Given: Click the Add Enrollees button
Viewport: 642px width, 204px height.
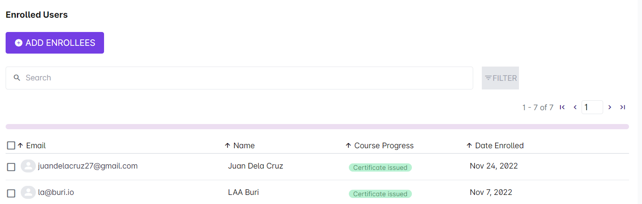Looking at the screenshot, I should [x=55, y=43].
